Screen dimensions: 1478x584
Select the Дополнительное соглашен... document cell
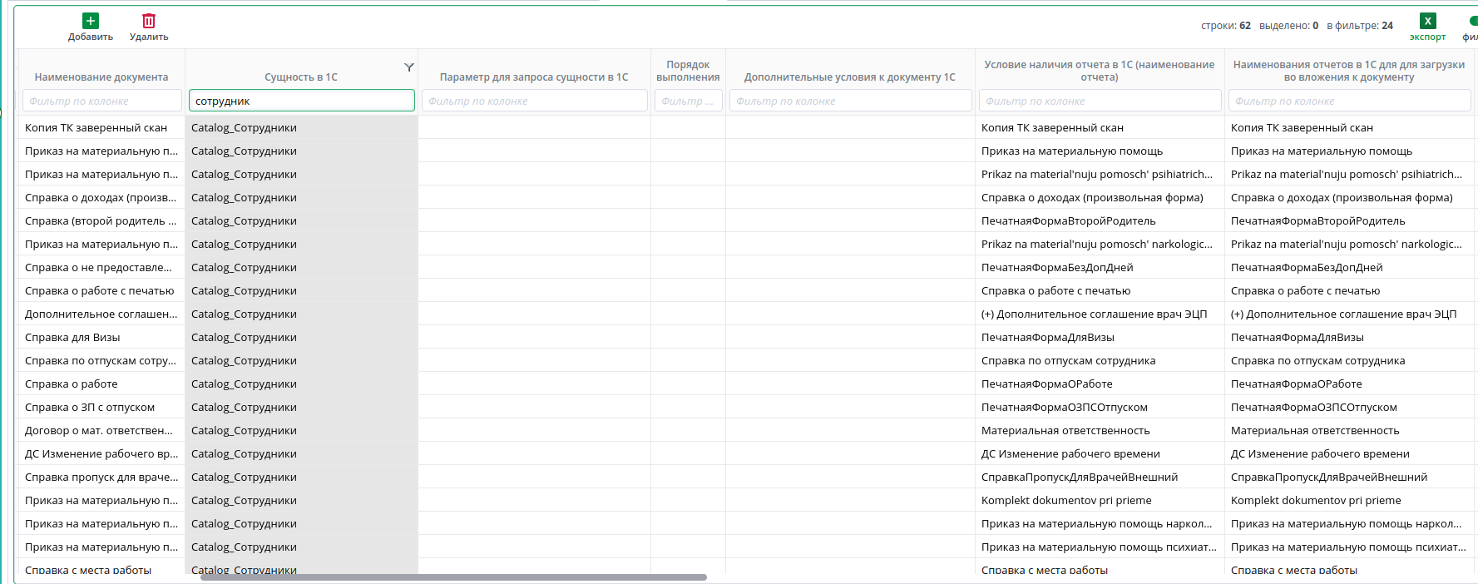(101, 314)
